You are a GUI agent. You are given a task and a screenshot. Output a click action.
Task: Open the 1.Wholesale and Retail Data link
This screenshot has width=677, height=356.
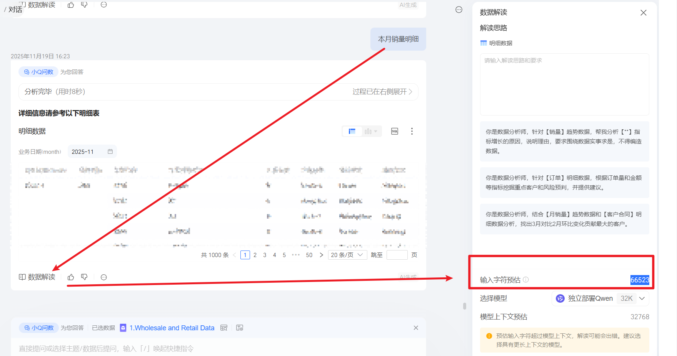(x=172, y=328)
